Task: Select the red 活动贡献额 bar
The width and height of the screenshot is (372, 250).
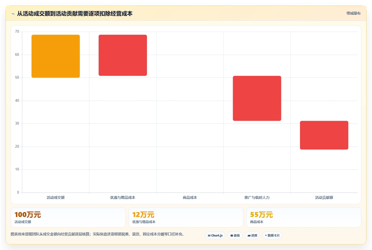Action: tap(324, 135)
